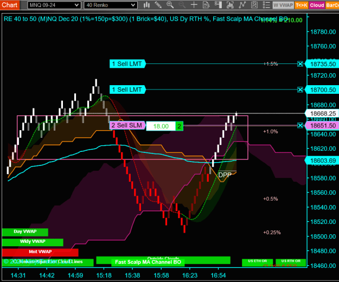The width and height of the screenshot is (339, 282).
Task: Click the Fast Scalp MA Channel BO label
Action: 148,262
